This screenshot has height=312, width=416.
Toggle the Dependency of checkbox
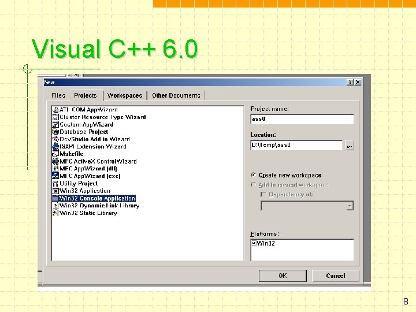(263, 195)
